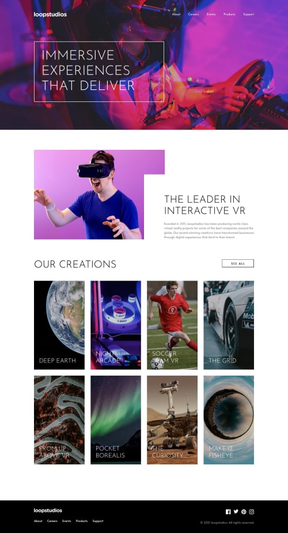
Task: Open About in the top navigation
Action: [x=176, y=14]
